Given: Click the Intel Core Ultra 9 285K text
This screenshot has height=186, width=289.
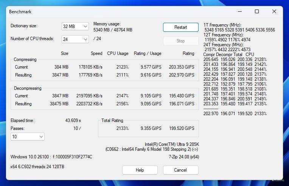Looking at the screenshot, I should pos(172,144).
